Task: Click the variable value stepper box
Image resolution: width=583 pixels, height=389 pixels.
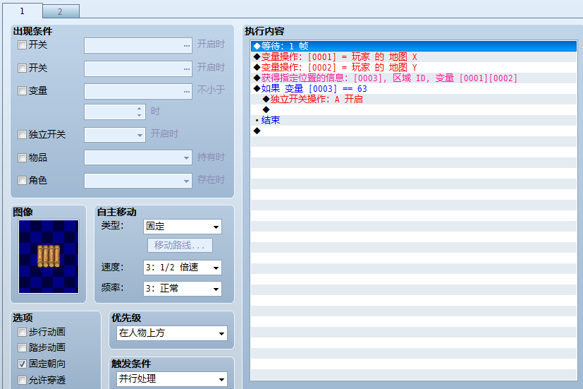Action: [x=114, y=112]
